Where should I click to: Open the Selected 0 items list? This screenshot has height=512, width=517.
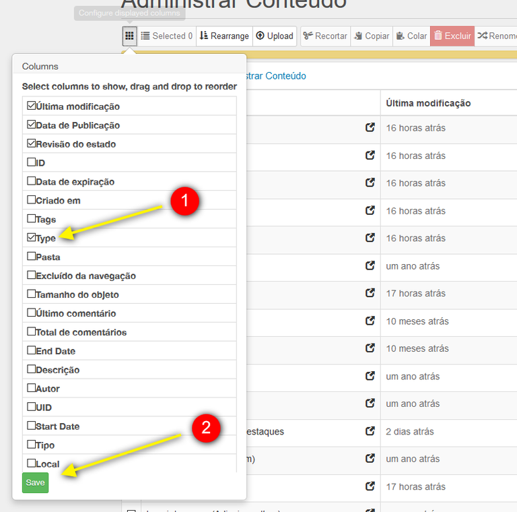coord(167,36)
